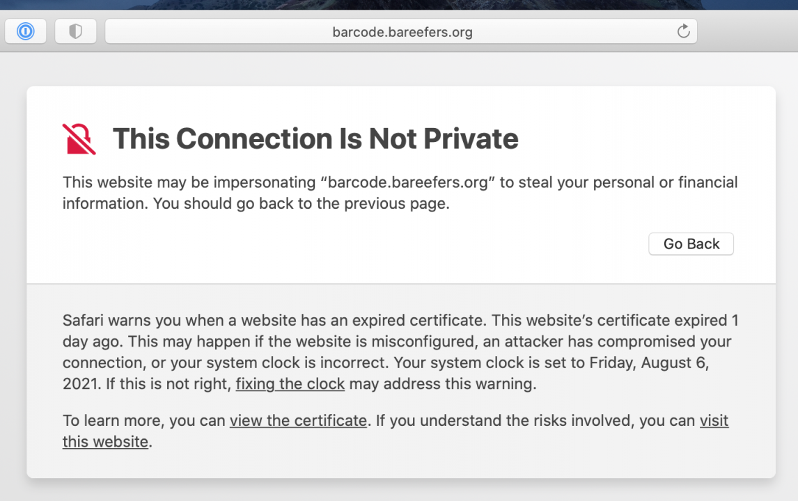The width and height of the screenshot is (798, 501).
Task: Click the desktop wallpaper strip above Safari
Action: coord(399,4)
